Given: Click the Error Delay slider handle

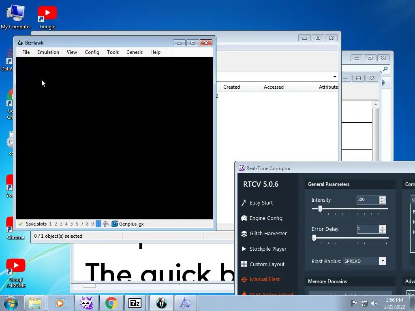Looking at the screenshot, I should [x=314, y=238].
